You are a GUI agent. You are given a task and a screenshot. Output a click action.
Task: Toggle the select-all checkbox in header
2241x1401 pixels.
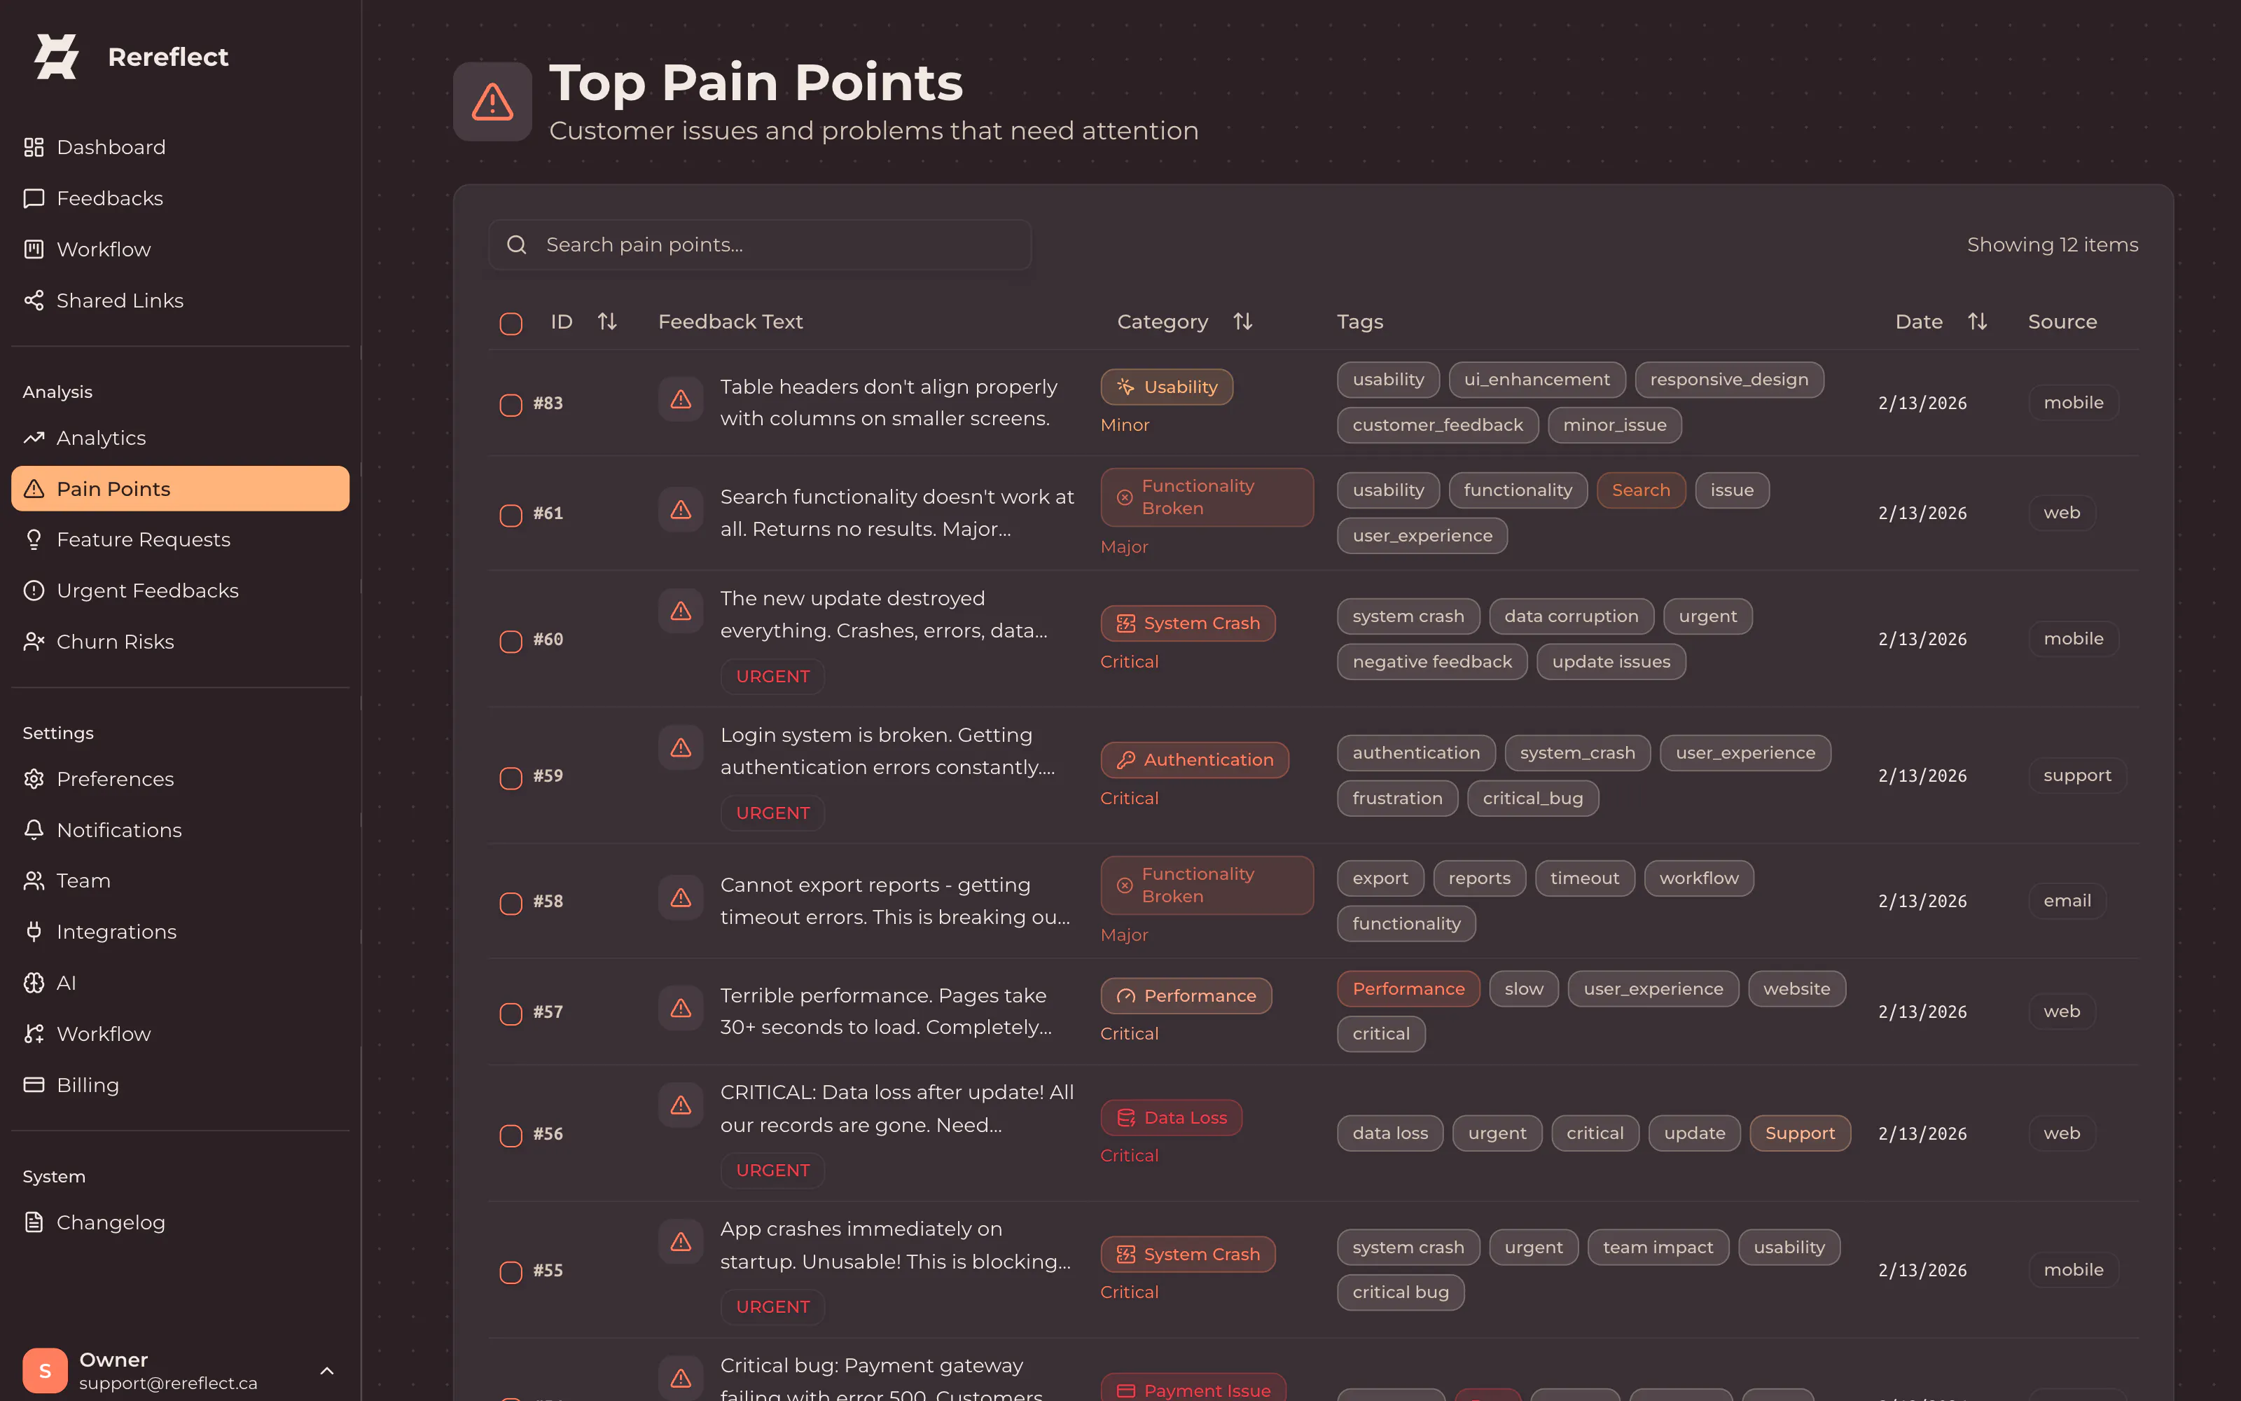pyautogui.click(x=511, y=324)
